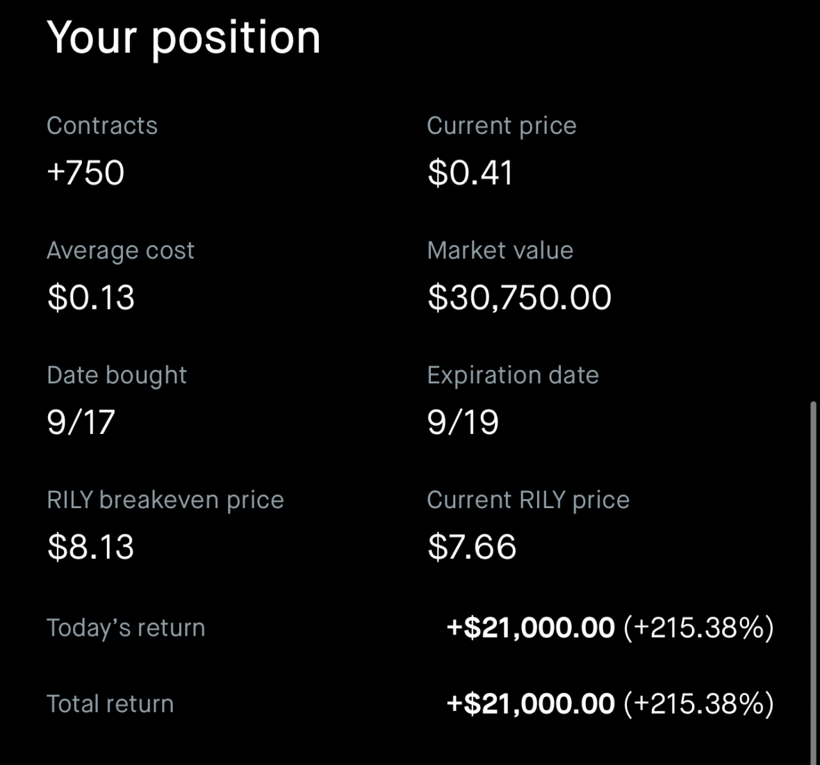Tap the Today's return row label
This screenshot has width=820, height=765.
point(126,628)
